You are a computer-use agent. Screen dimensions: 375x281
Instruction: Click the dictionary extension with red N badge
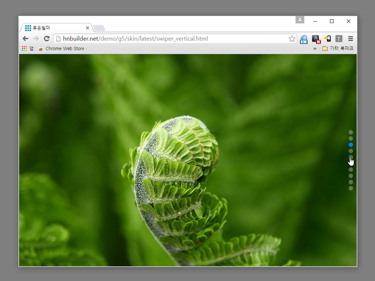click(x=316, y=39)
